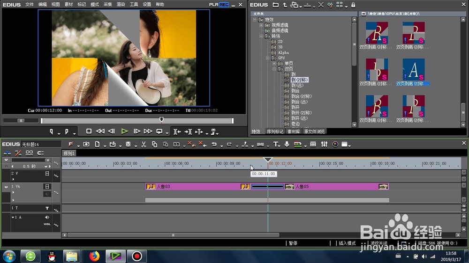The width and height of the screenshot is (469, 263).
Task: Toggle the group/link mode icon
Action: tap(29, 153)
